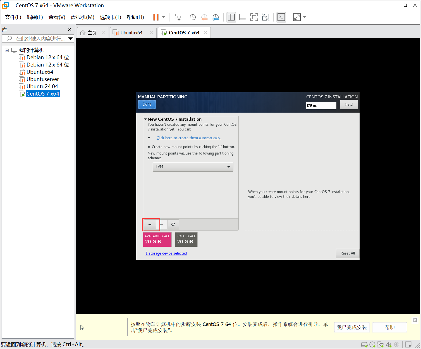This screenshot has width=421, height=349.
Task: Click the link to create mount points automatically
Action: click(189, 138)
